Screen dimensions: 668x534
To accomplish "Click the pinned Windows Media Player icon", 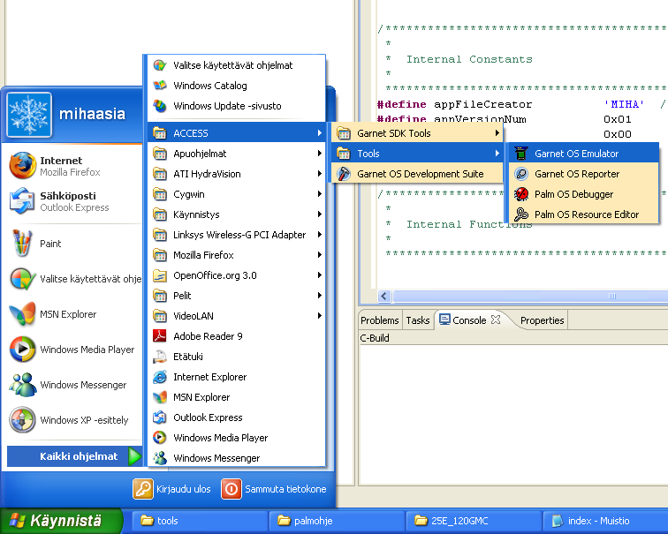I will (x=22, y=350).
